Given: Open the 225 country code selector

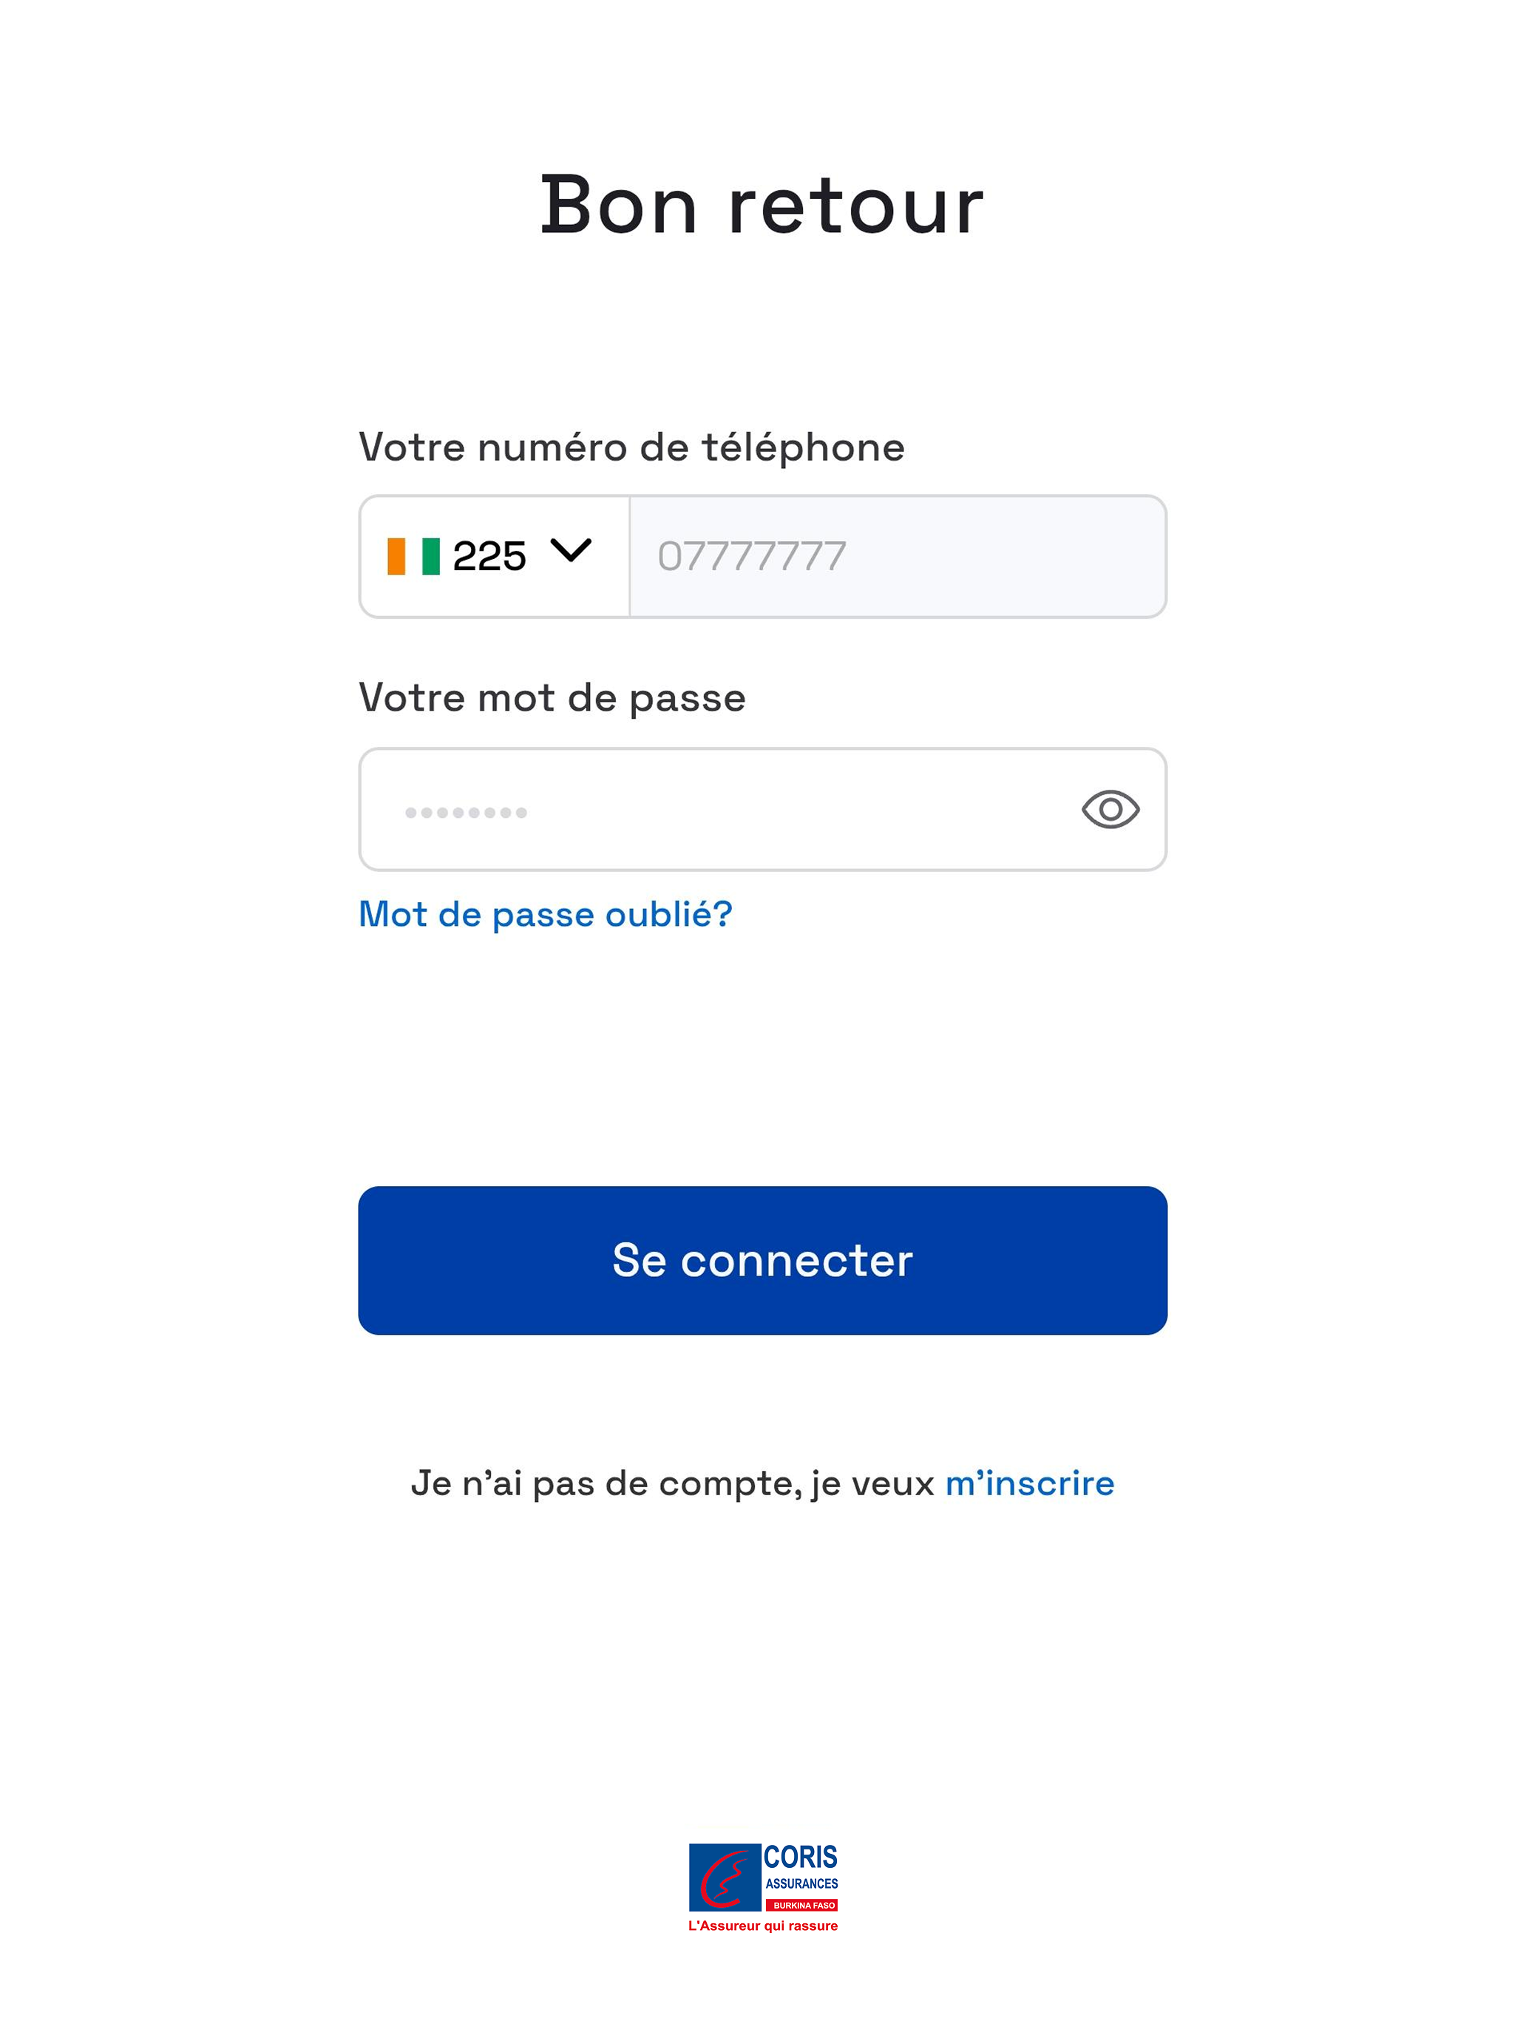Looking at the screenshot, I should 495,557.
